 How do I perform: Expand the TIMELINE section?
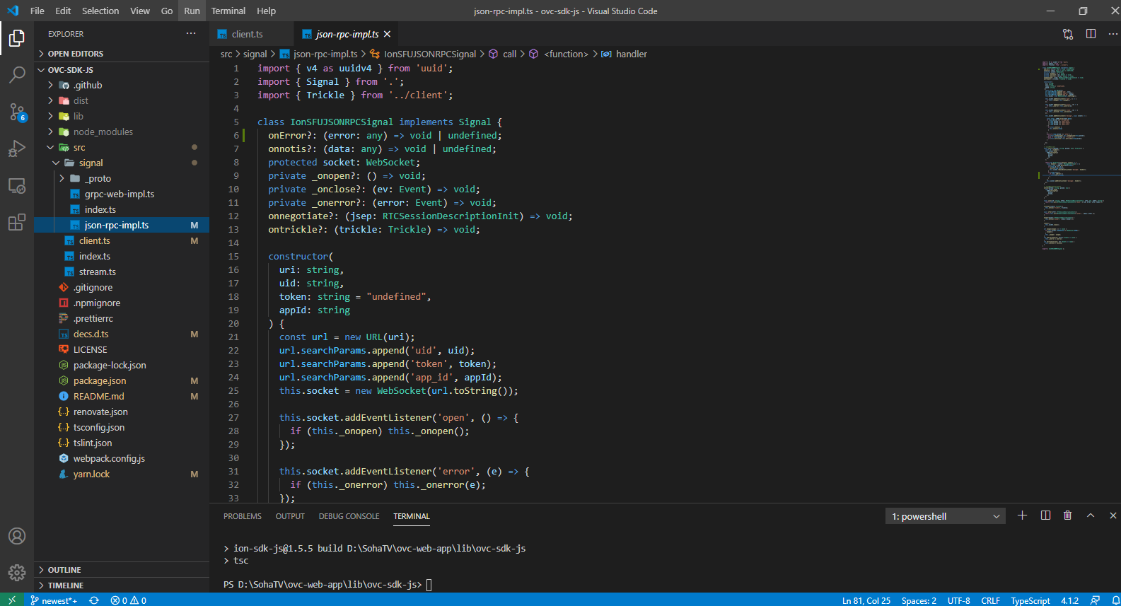(122, 585)
